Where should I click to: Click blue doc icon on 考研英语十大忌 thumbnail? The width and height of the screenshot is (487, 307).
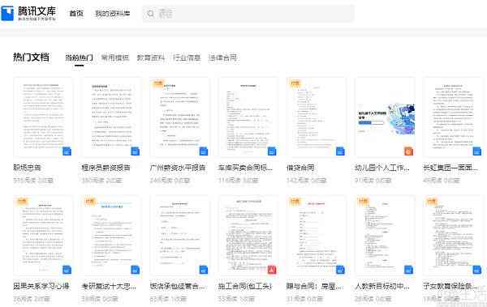[x=135, y=270]
